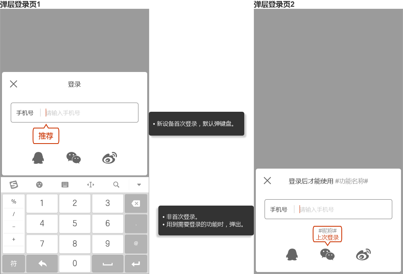Tap the cursor move tool on keyboard toolbar
The image size is (403, 274).
point(91,185)
